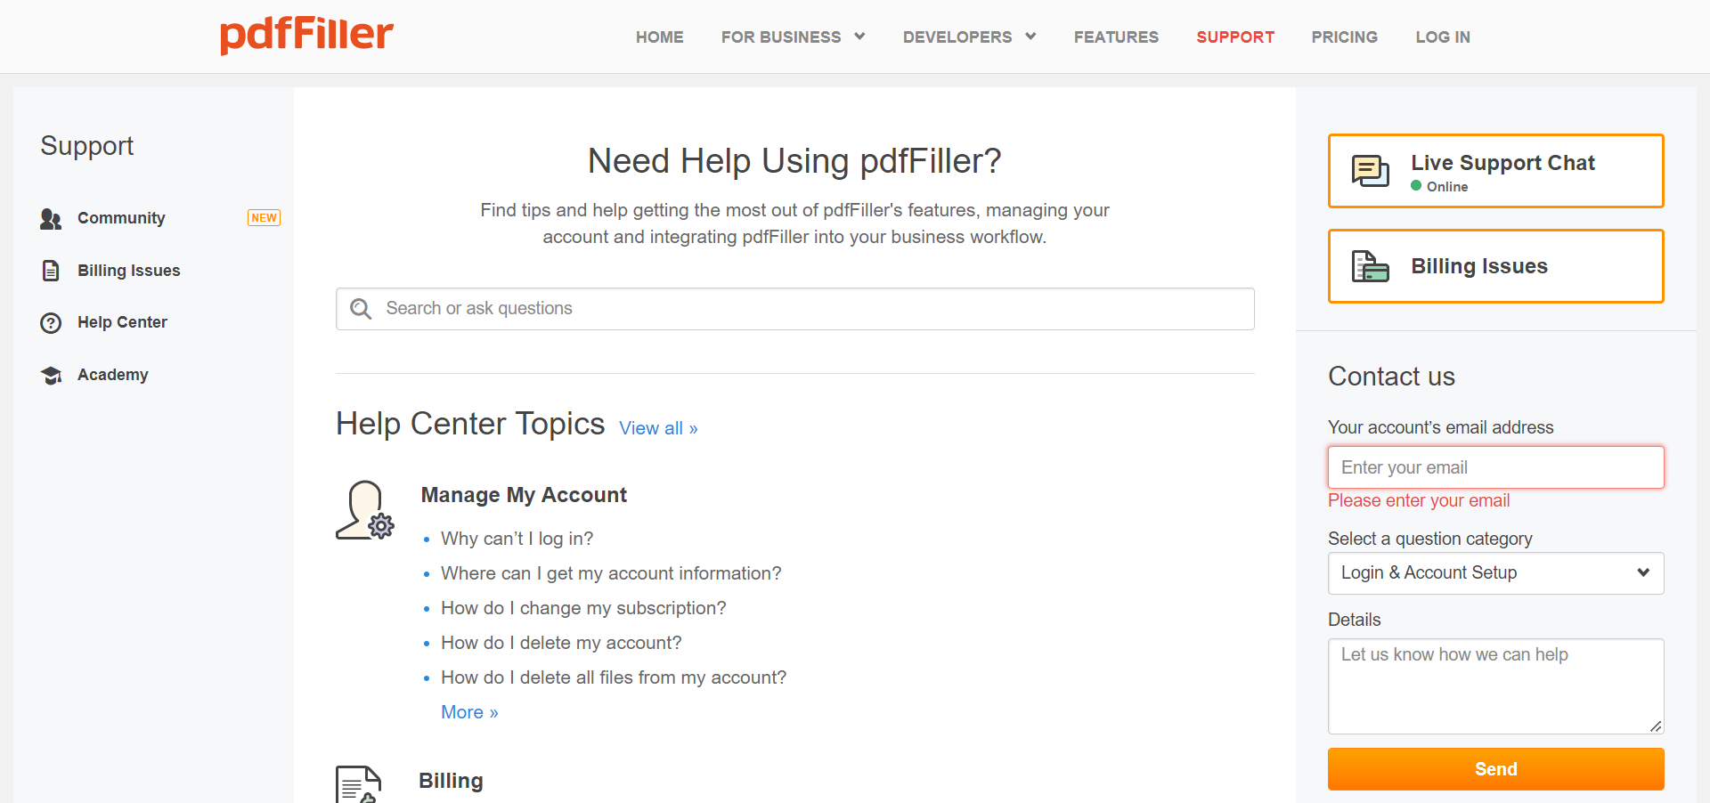
Task: Click the search magnifier icon
Action: [361, 309]
